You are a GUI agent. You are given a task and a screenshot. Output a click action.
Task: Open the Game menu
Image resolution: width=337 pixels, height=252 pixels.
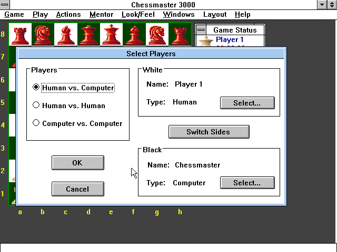(x=14, y=15)
